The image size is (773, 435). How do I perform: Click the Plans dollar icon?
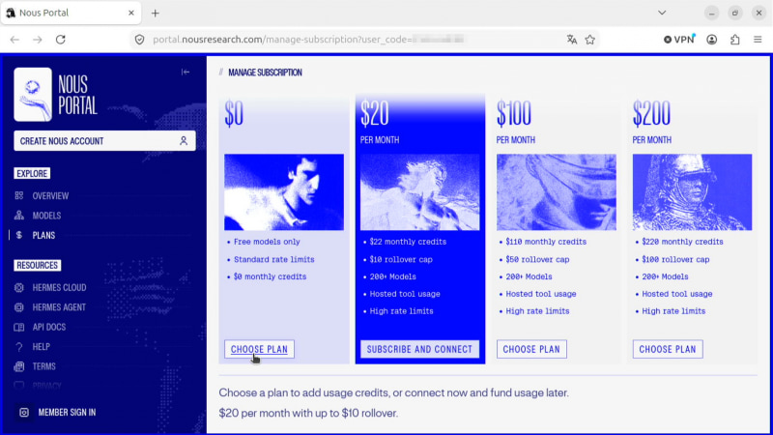pyautogui.click(x=19, y=235)
